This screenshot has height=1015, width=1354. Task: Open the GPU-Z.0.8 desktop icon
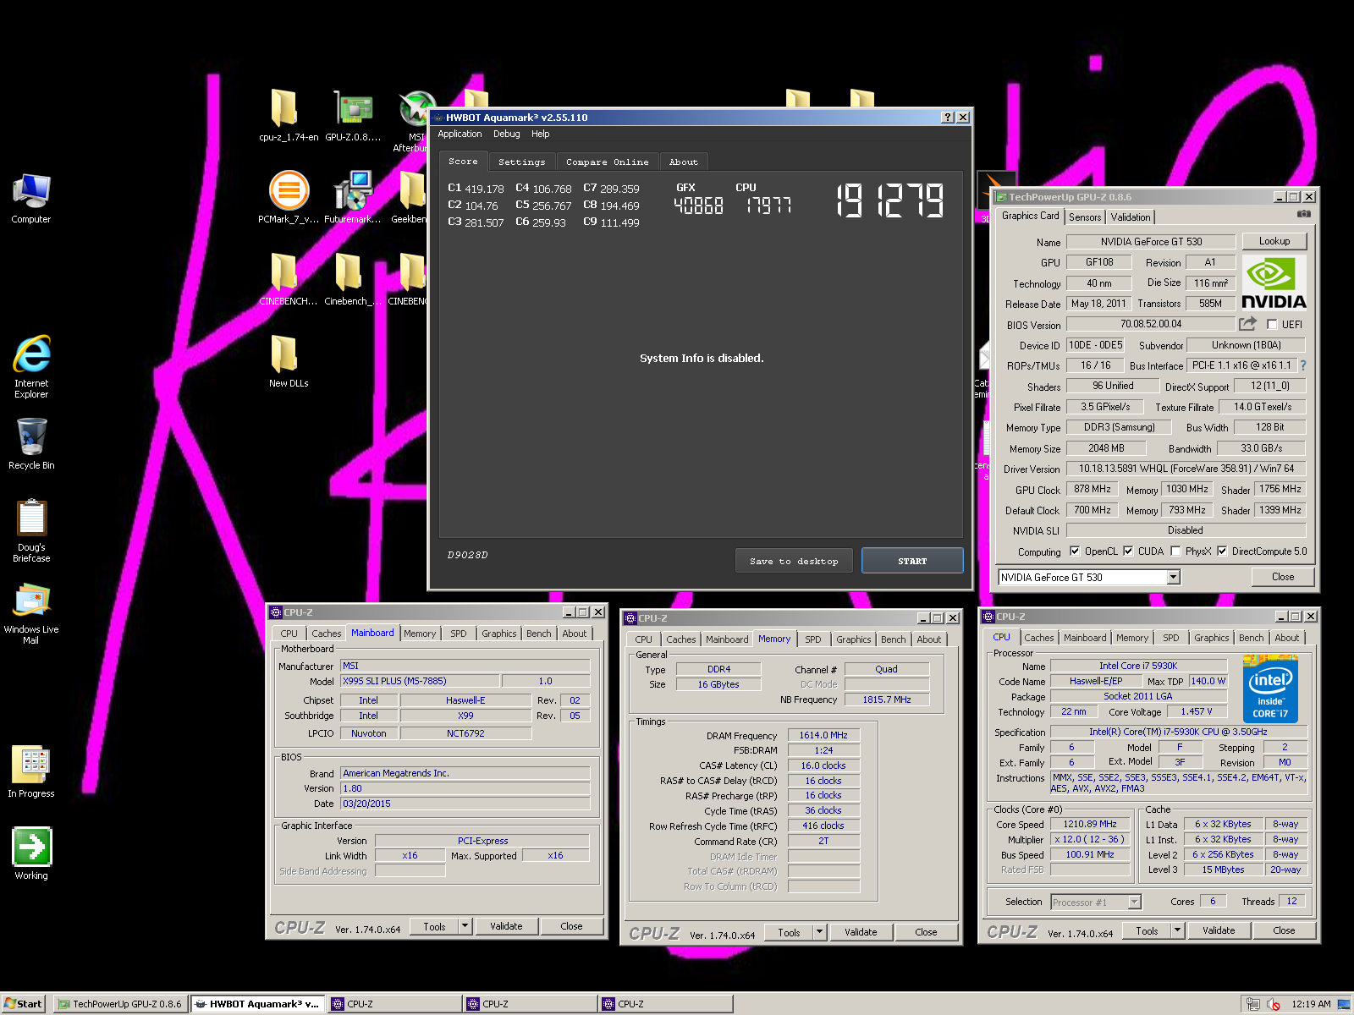coord(353,115)
